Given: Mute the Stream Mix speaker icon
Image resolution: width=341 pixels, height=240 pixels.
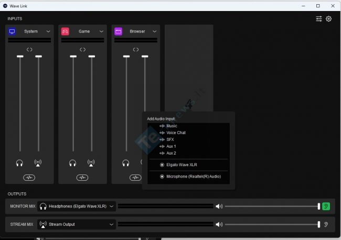Looking at the screenshot, I should point(219,224).
